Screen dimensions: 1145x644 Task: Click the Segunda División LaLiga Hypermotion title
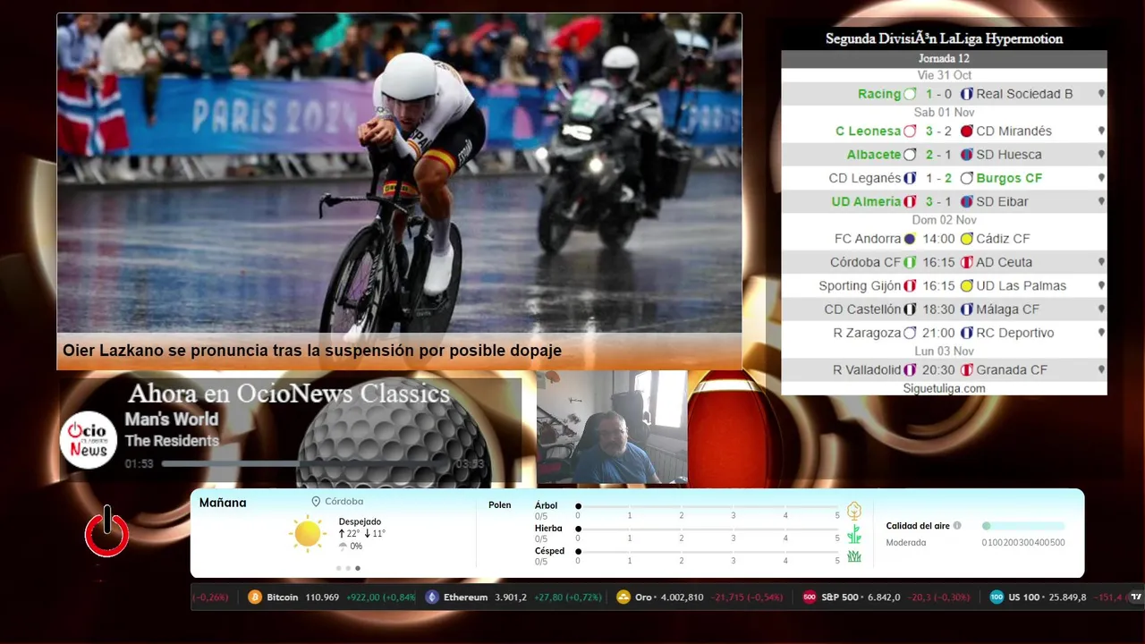click(x=944, y=38)
